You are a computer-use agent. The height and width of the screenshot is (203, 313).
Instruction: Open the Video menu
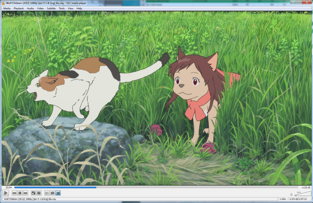(x=40, y=8)
